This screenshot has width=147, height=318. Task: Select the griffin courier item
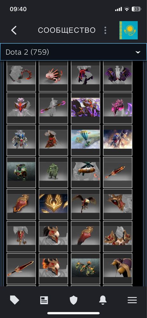click(x=86, y=204)
